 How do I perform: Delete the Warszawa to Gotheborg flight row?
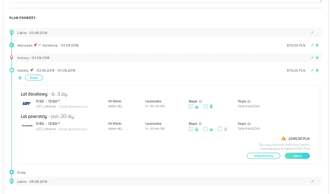[317, 45]
